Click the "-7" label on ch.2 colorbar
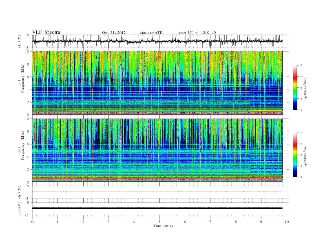This screenshot has width=323, height=249. 301,177
